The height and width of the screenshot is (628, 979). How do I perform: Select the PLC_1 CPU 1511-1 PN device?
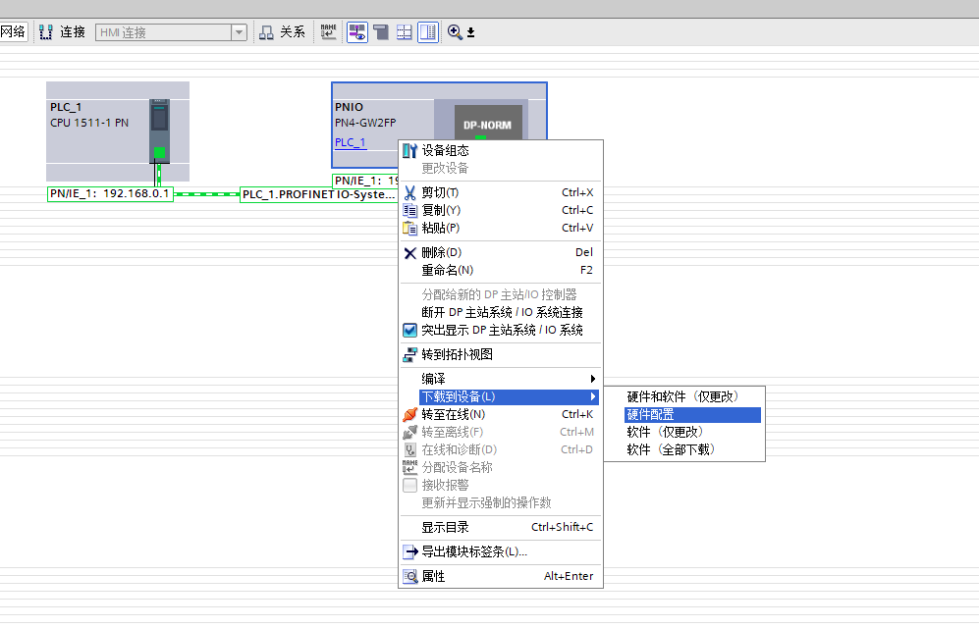click(118, 131)
